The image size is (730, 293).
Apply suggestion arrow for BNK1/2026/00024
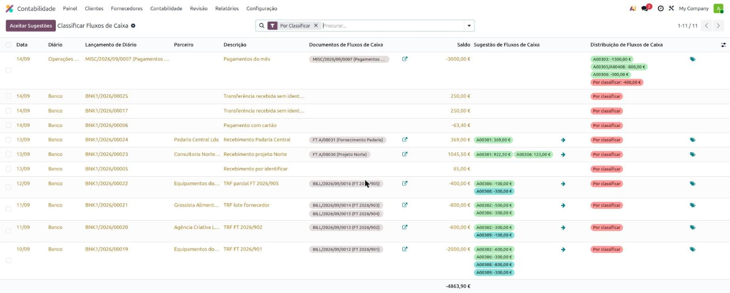(x=563, y=140)
